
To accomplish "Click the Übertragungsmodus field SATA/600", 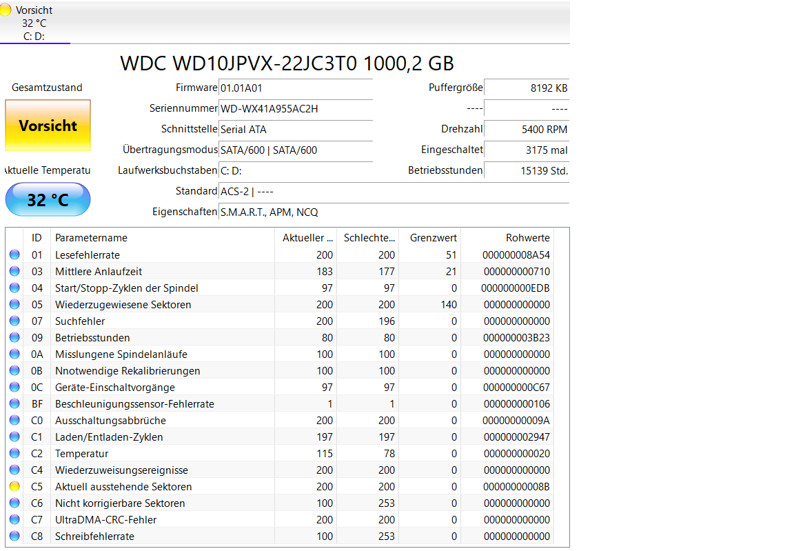I will coord(296,150).
